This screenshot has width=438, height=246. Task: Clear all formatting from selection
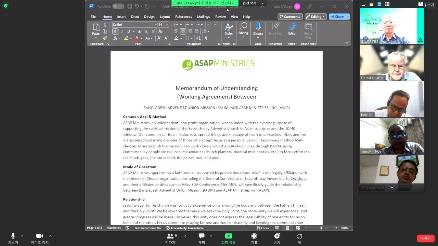click(x=160, y=31)
